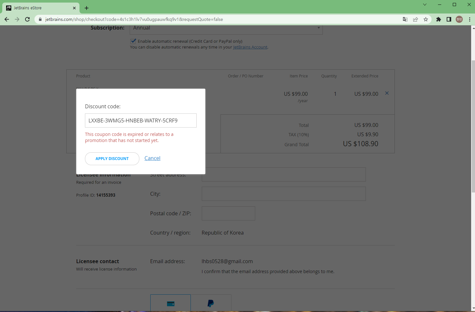Click the Order / PO Number column header
This screenshot has height=312, width=475.
pyautogui.click(x=246, y=76)
